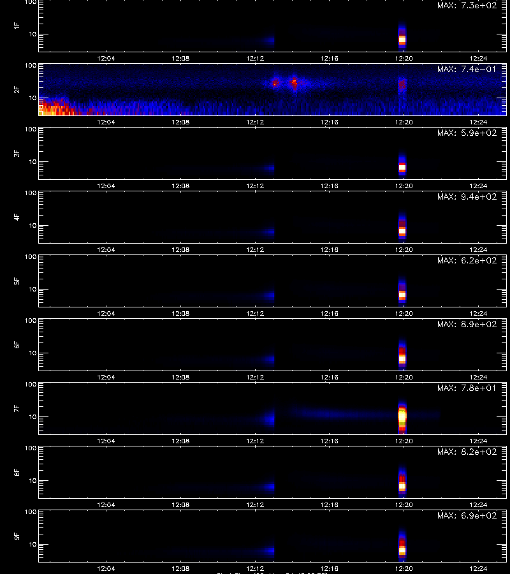This screenshot has width=510, height=574.
Task: Select the text MAX: 5.9e+02
Action: [x=467, y=133]
